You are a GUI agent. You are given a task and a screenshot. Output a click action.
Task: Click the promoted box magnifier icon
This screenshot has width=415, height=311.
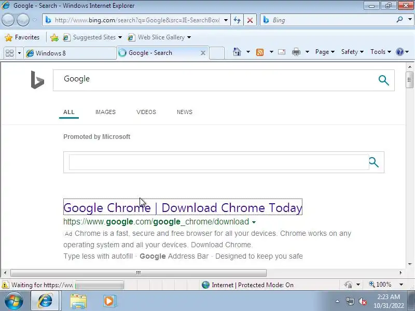coord(374,162)
